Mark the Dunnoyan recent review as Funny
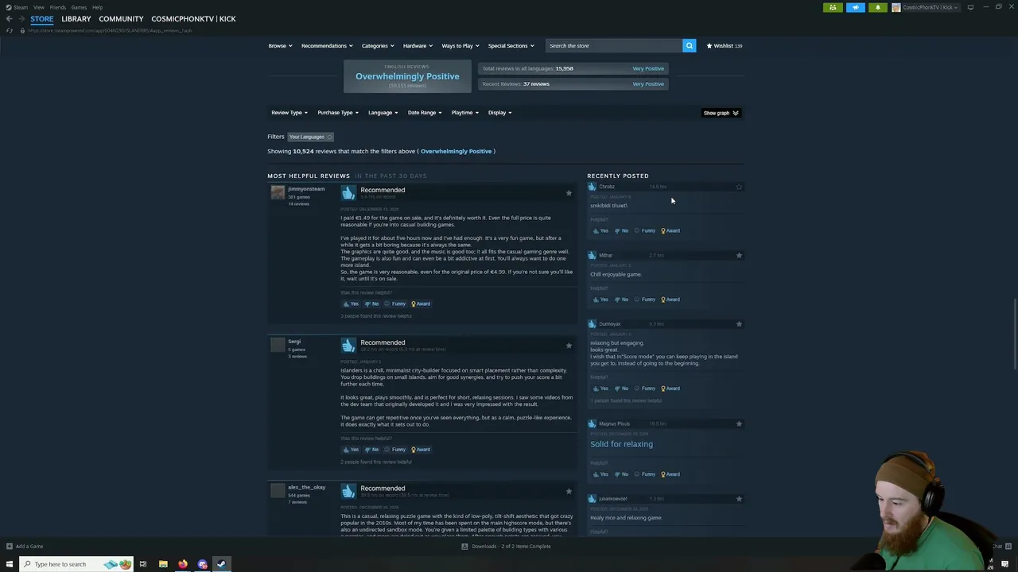The height and width of the screenshot is (572, 1018). click(x=645, y=388)
